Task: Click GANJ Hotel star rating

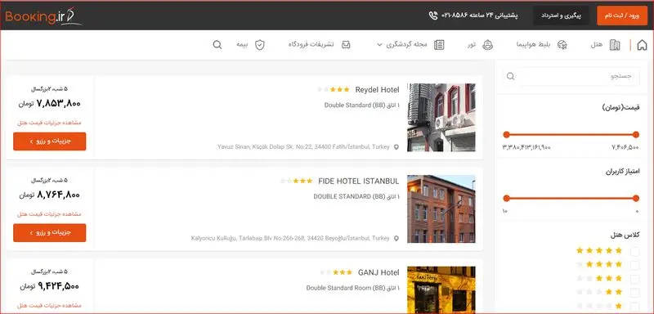Action: pyautogui.click(x=336, y=272)
